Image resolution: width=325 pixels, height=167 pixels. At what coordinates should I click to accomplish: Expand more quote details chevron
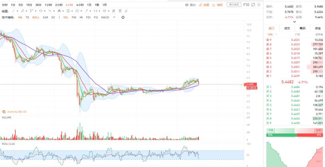[295, 22]
